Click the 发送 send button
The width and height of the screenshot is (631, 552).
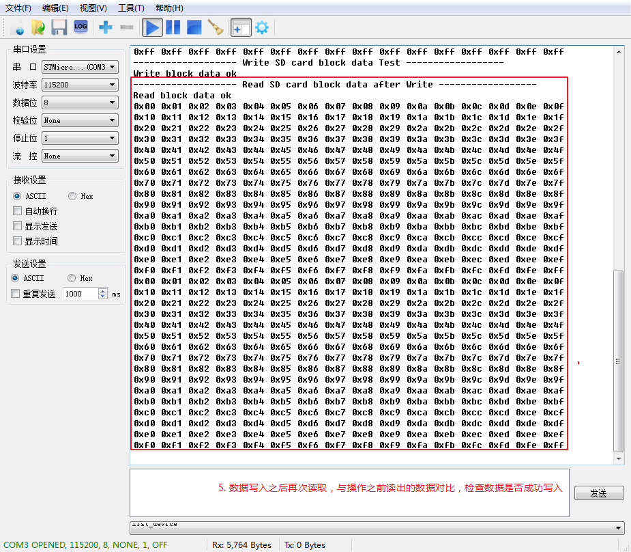click(598, 493)
